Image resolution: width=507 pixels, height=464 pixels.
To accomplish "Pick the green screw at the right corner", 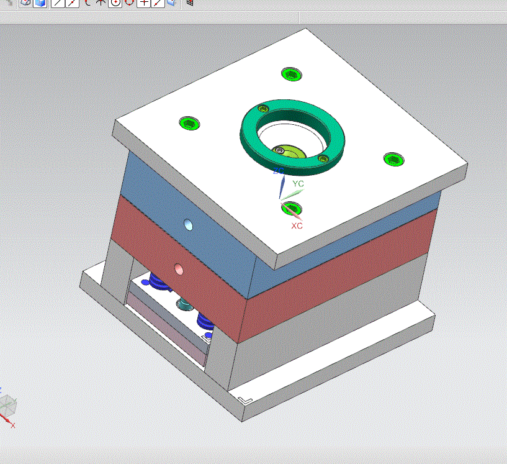I will pyautogui.click(x=394, y=160).
